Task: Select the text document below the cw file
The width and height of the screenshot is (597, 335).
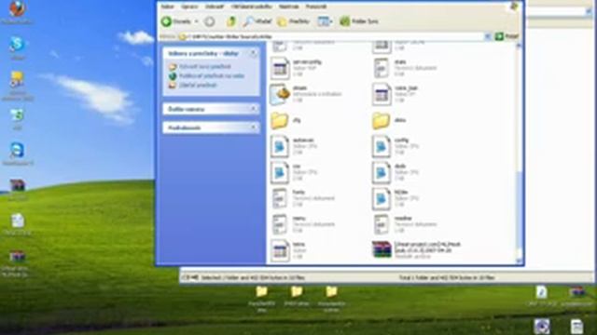Action: (x=280, y=198)
